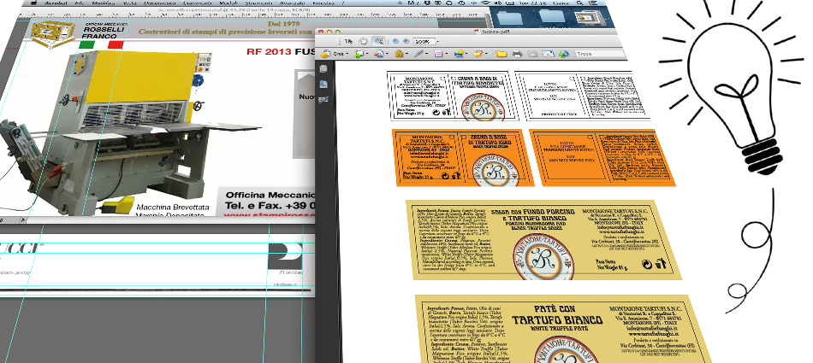Open the Acrobat menu in menu bar
Image resolution: width=813 pixels, height=363 pixels.
(56, 3)
